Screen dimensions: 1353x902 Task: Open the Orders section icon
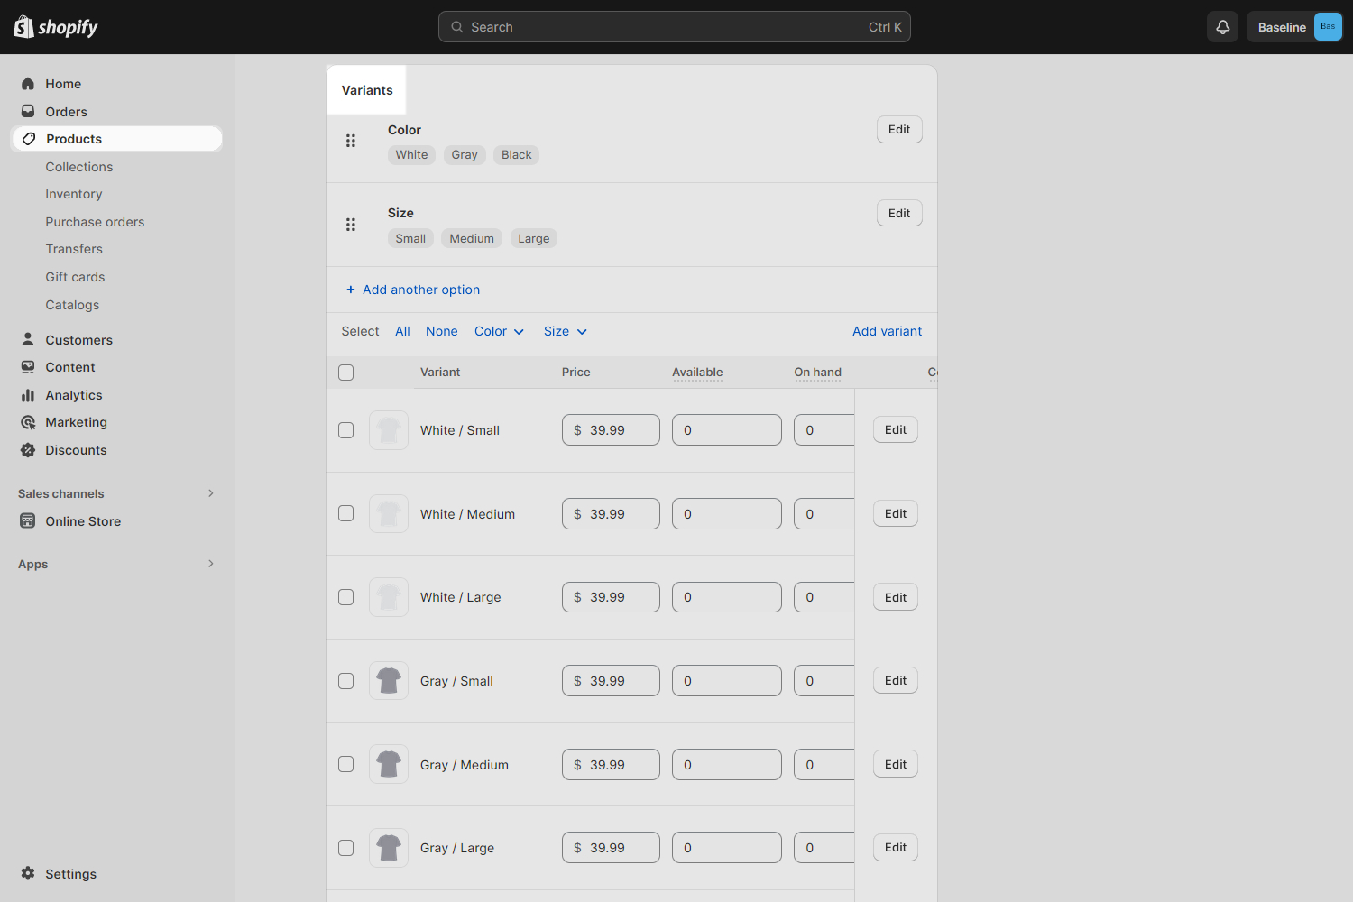(x=28, y=111)
